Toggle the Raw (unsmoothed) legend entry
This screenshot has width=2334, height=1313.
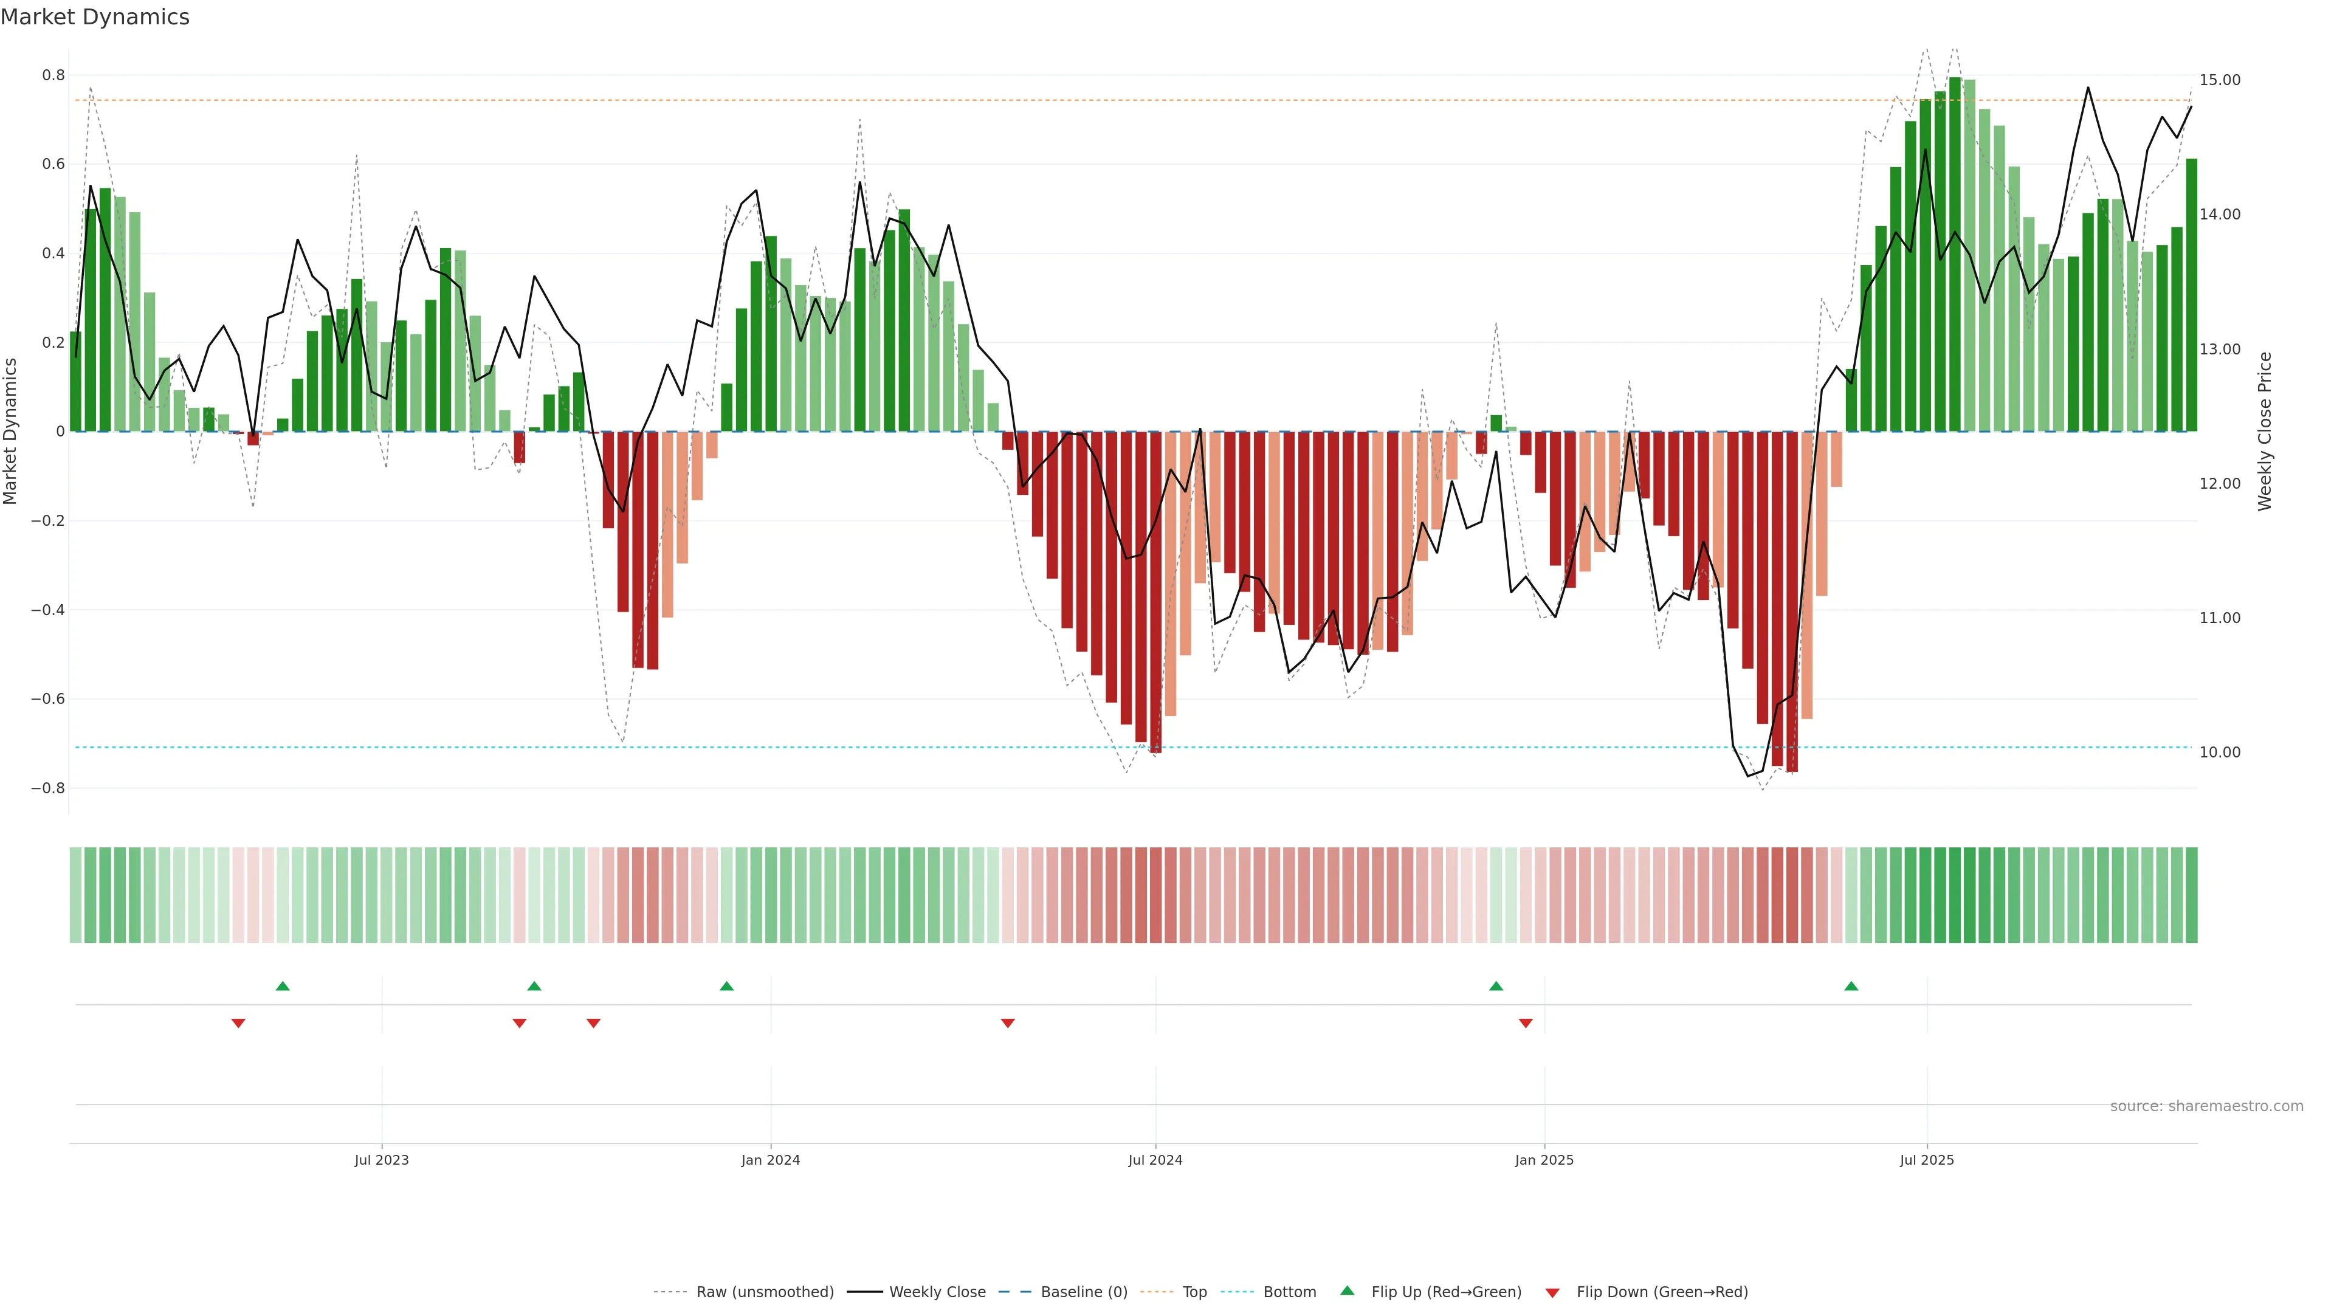coord(765,1292)
